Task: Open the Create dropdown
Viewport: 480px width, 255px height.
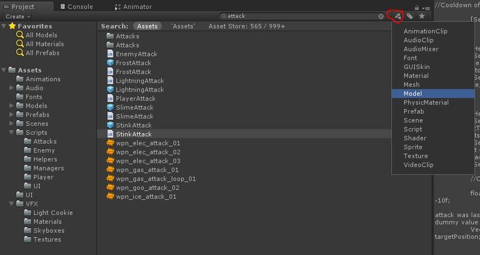Action: 18,17
